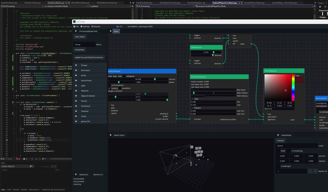The height and width of the screenshot is (192, 328).
Task: Open the File menu with document icon
Action: click(x=76, y=26)
